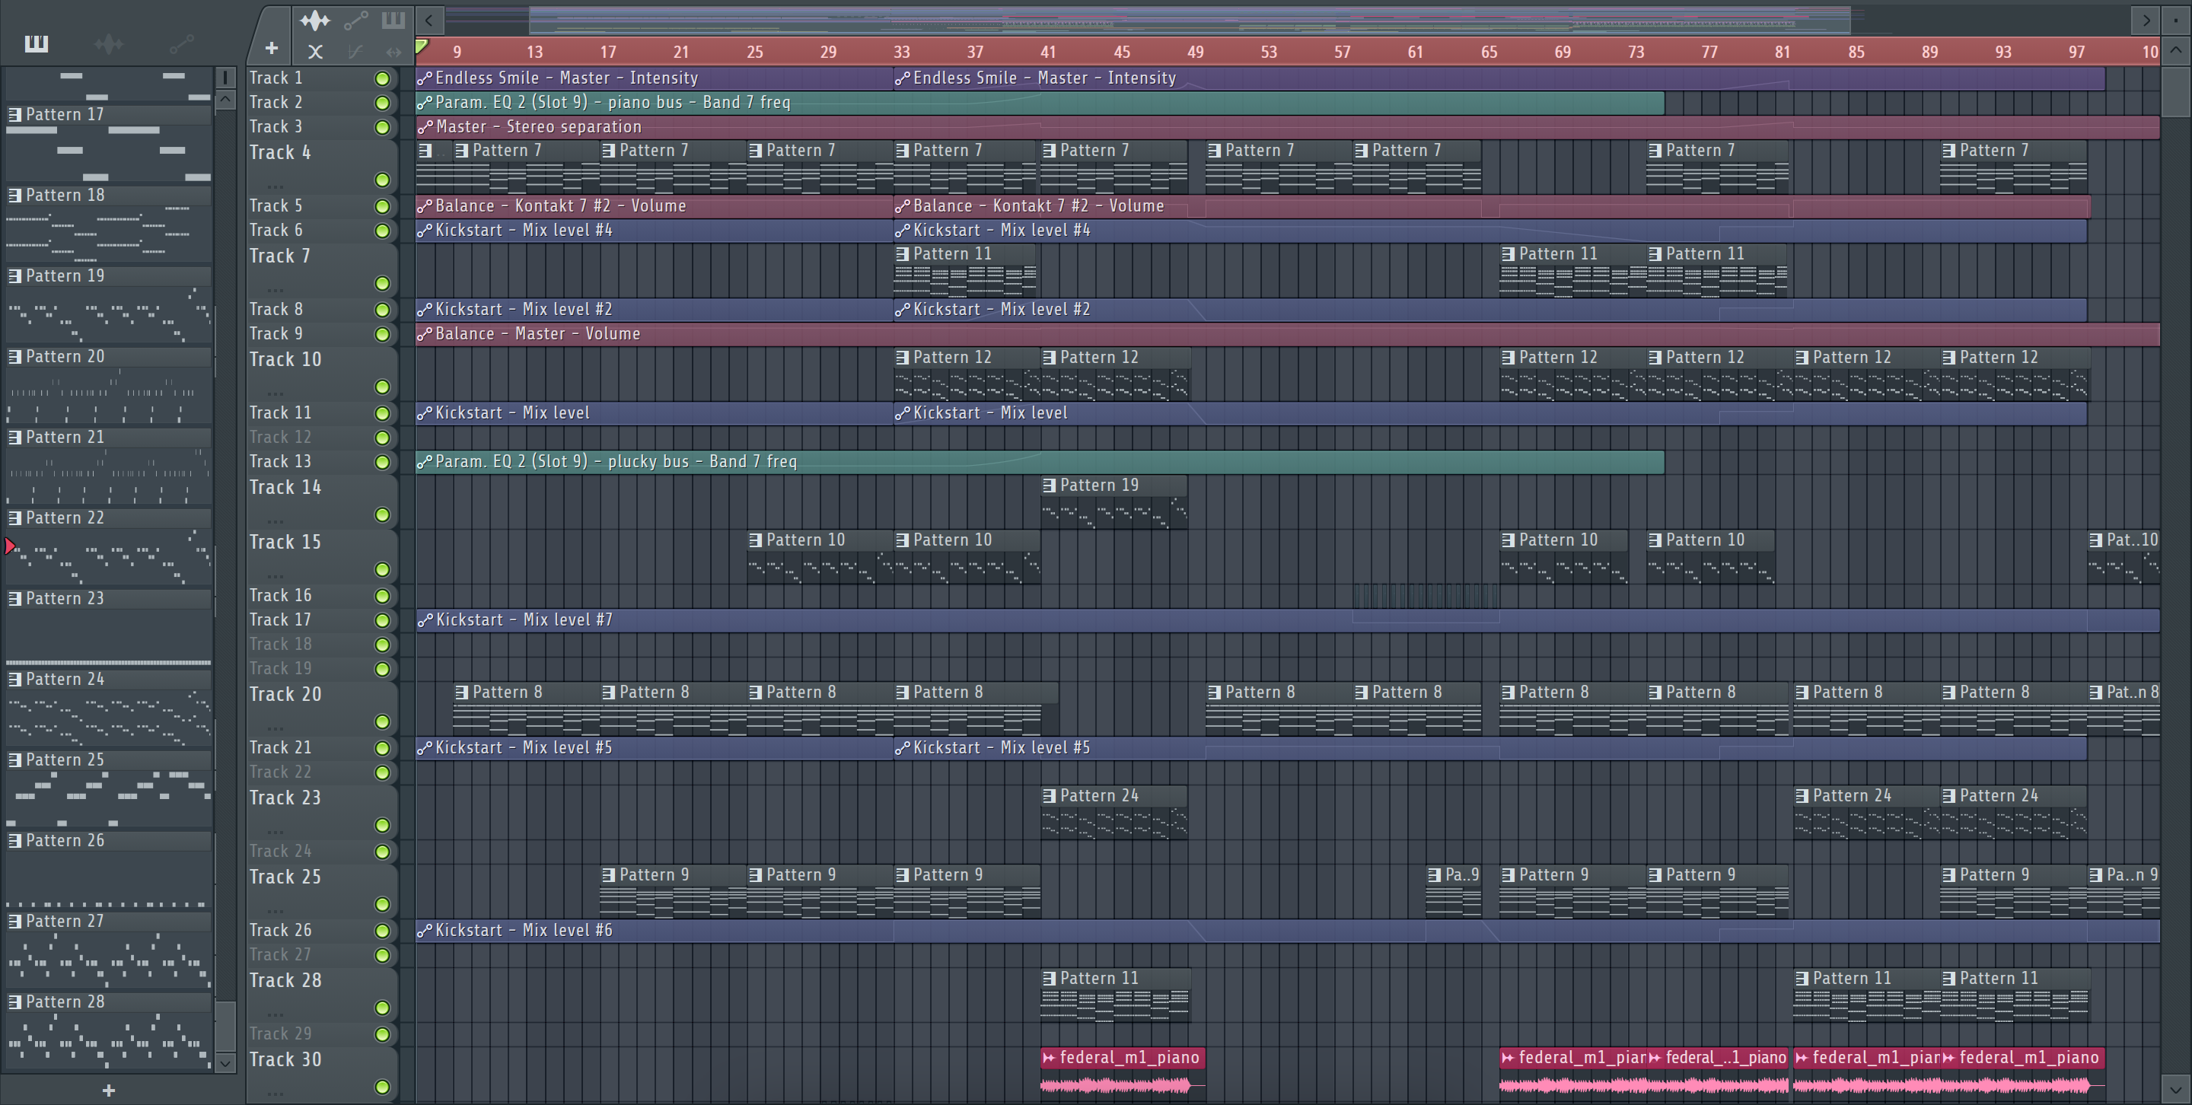The height and width of the screenshot is (1105, 2192).
Task: Click automation icon of Kickstart Mix level #7 clip
Action: [x=425, y=620]
